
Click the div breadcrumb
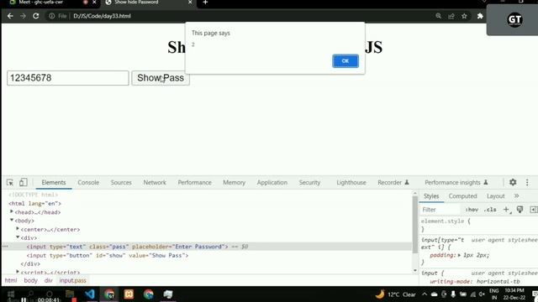[x=49, y=280]
